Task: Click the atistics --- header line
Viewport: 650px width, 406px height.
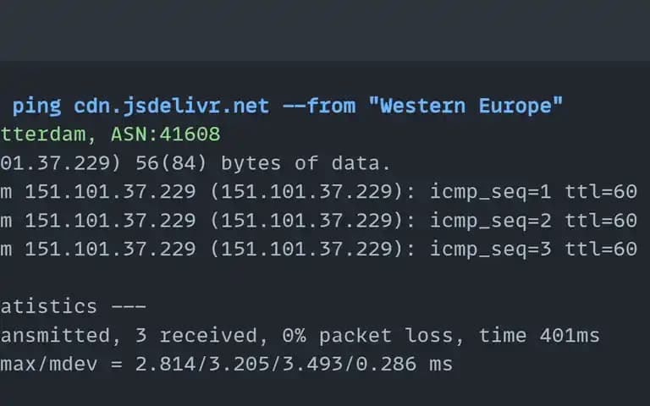Action: pyautogui.click(x=73, y=307)
